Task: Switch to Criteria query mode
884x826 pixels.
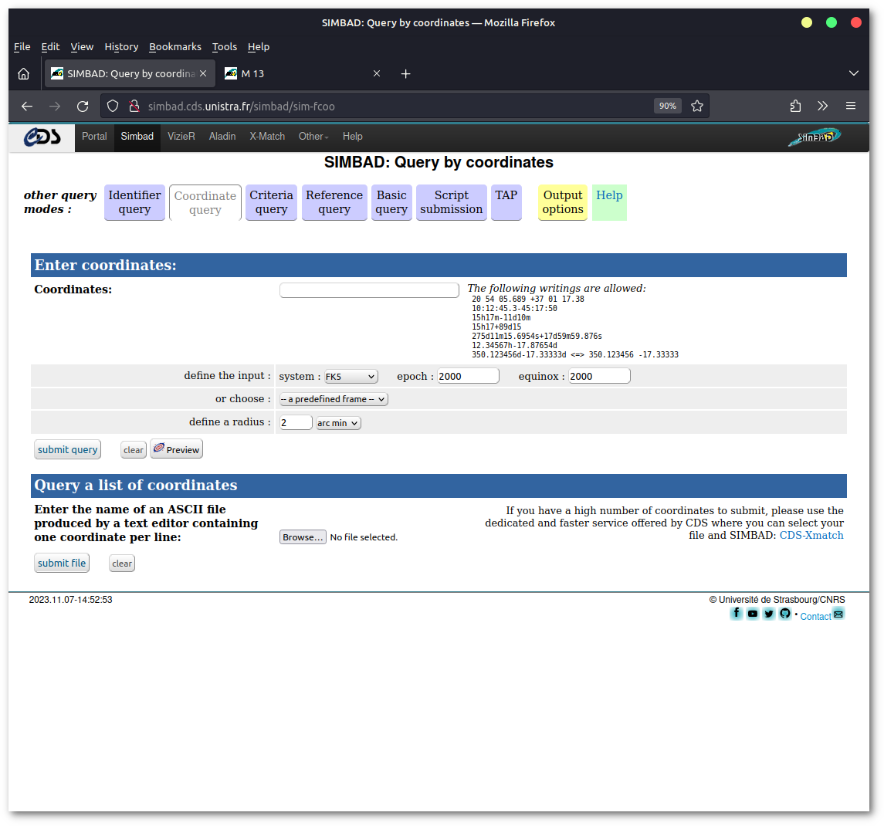Action: [x=271, y=202]
